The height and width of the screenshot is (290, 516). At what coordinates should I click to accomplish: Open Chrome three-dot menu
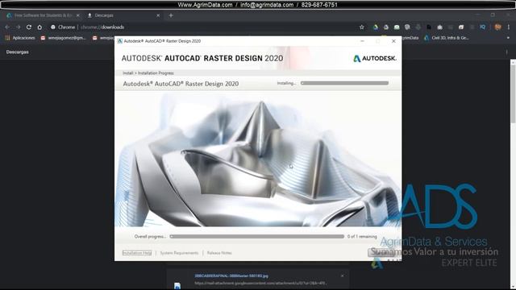(x=509, y=27)
